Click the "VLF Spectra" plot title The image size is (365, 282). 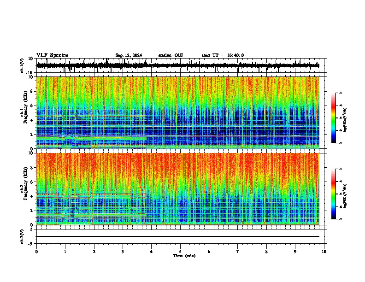tap(52, 55)
